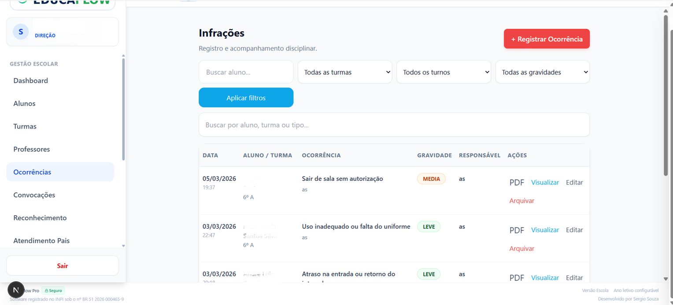Arquivar the uniform infraction from 03/03/2026
The width and height of the screenshot is (673, 305).
coord(521,248)
